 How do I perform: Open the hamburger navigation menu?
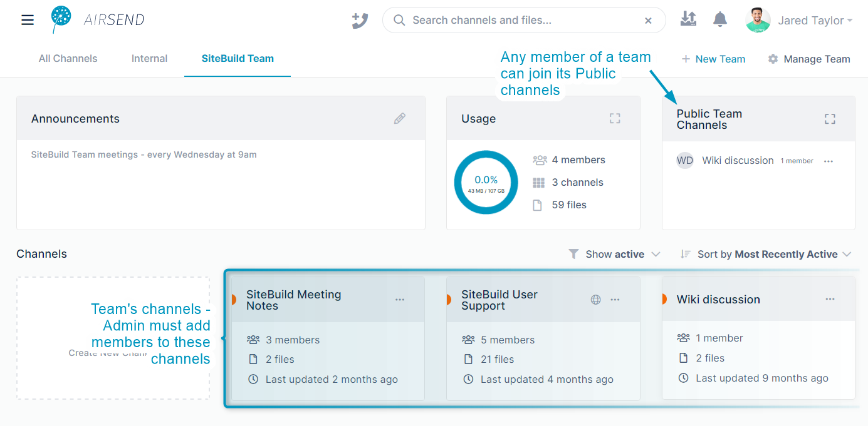click(x=28, y=20)
